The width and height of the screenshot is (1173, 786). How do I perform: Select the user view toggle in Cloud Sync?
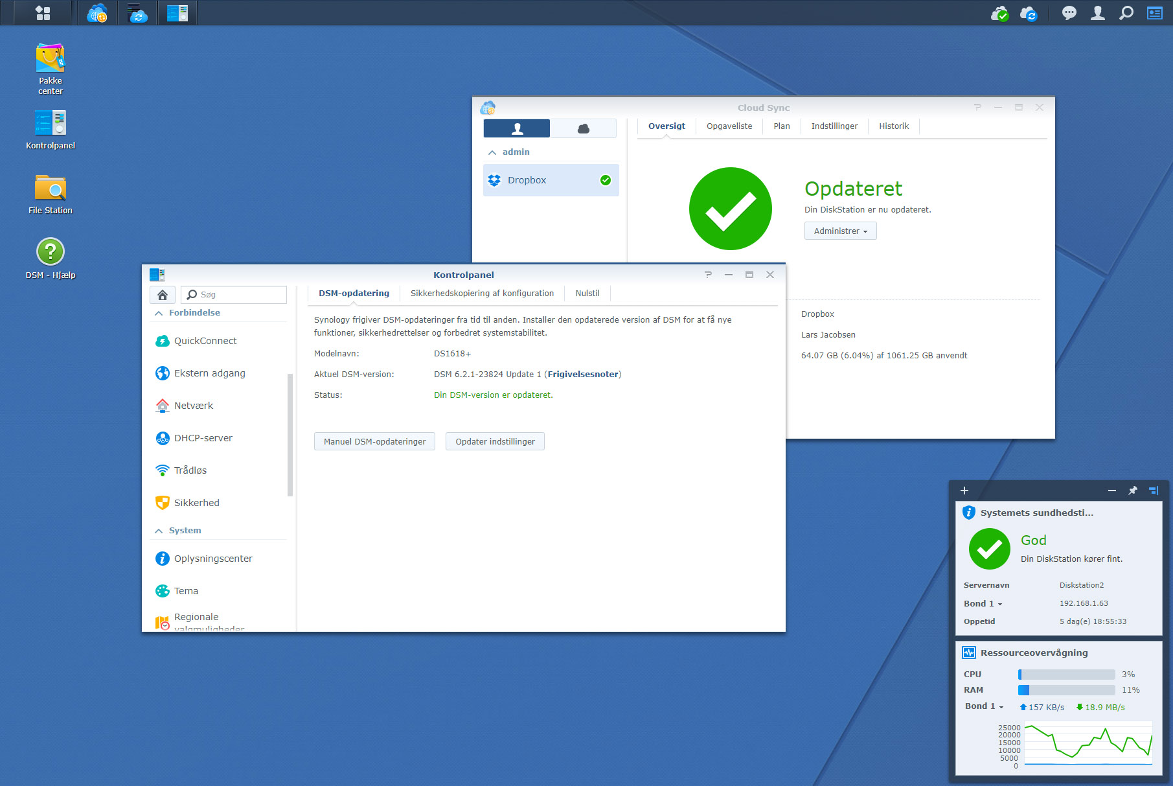pos(517,128)
